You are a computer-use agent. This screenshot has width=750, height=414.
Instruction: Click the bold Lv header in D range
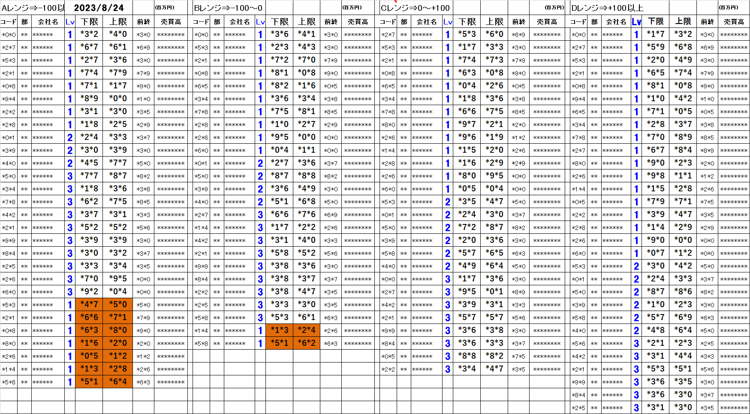point(636,21)
